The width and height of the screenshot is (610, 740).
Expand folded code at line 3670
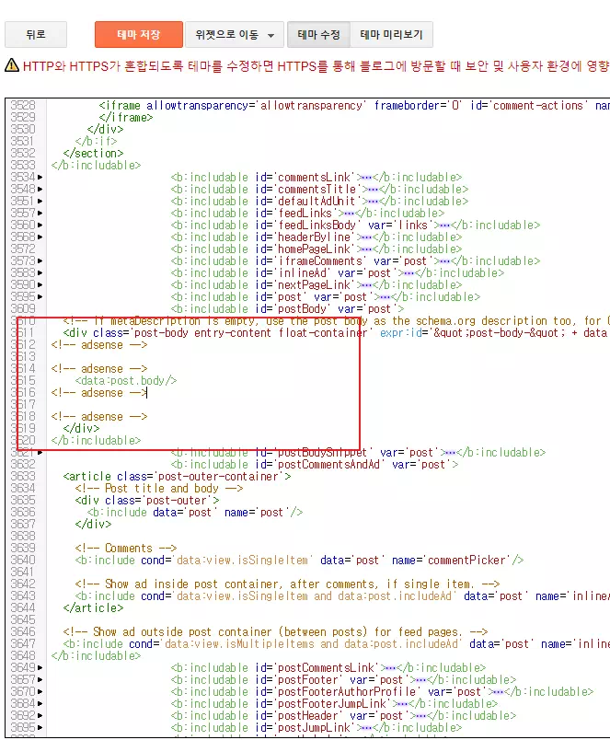click(40, 692)
